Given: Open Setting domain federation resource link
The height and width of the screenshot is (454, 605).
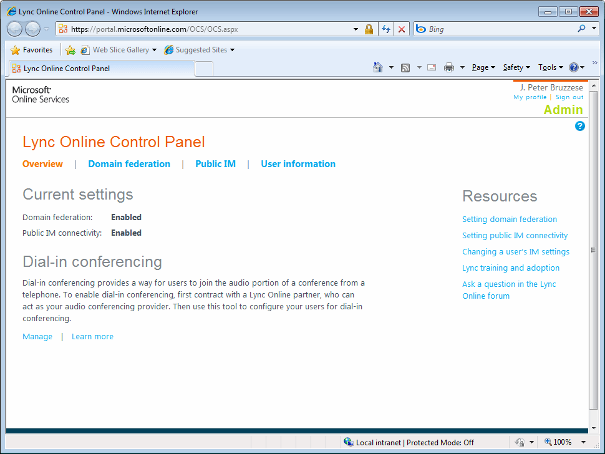Looking at the screenshot, I should pyautogui.click(x=510, y=219).
